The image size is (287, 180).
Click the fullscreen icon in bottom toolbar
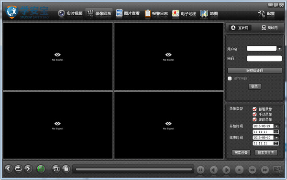pyautogui.click(x=56, y=169)
